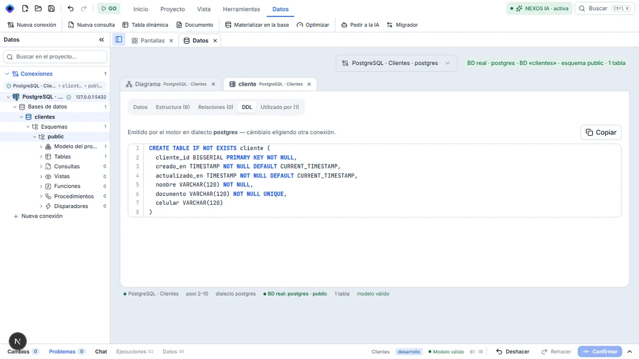Collapse the Conexiones section

tap(7, 74)
